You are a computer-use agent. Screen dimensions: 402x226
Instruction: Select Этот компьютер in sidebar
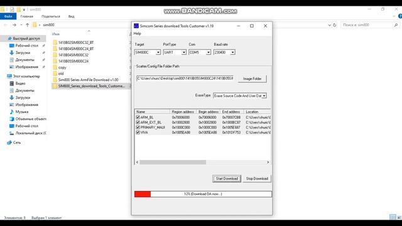pyautogui.click(x=26, y=77)
